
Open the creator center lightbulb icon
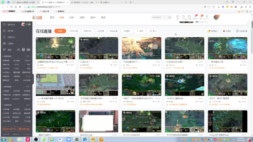pos(207,17)
